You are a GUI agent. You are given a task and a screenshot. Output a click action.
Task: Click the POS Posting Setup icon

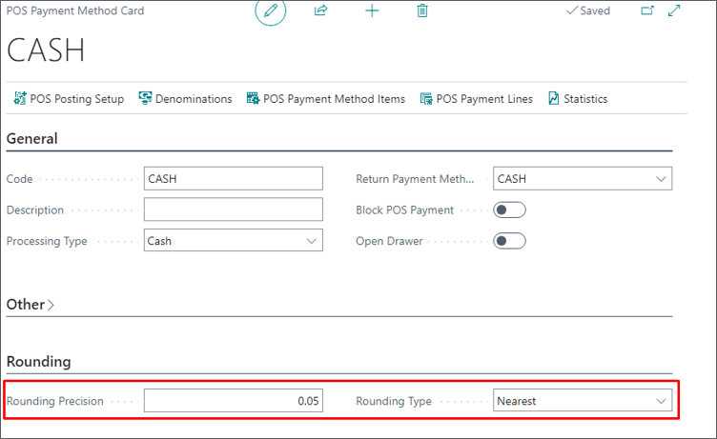(20, 98)
